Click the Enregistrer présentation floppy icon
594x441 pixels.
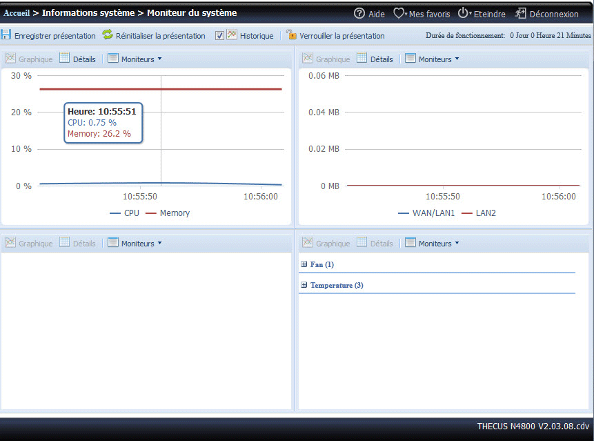point(6,35)
